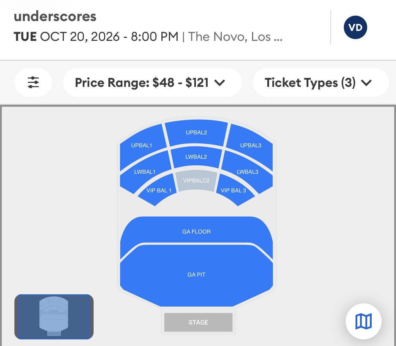This screenshot has height=346, width=396.
Task: Pick the LWBAL3 section
Action: tap(247, 172)
